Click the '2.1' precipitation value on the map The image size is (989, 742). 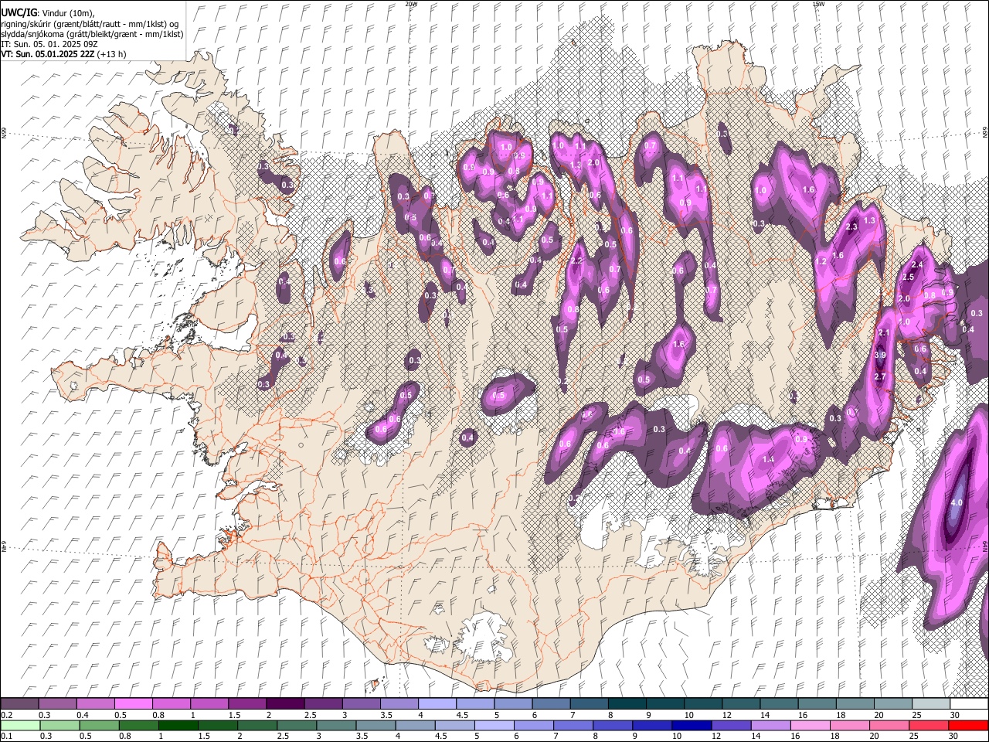point(885,332)
